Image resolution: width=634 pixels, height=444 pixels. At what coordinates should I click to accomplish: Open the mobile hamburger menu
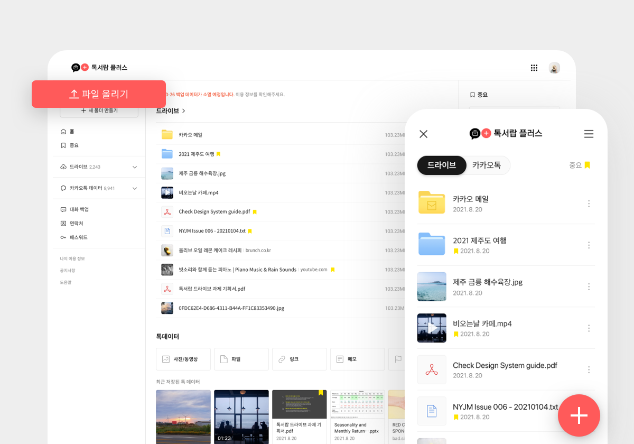click(x=589, y=134)
